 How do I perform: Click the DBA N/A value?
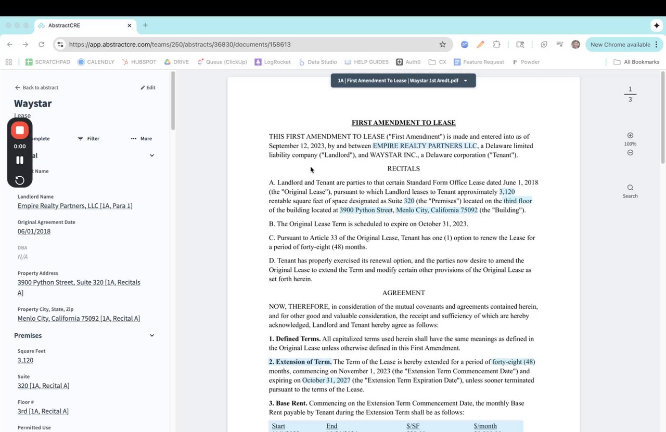tap(23, 257)
